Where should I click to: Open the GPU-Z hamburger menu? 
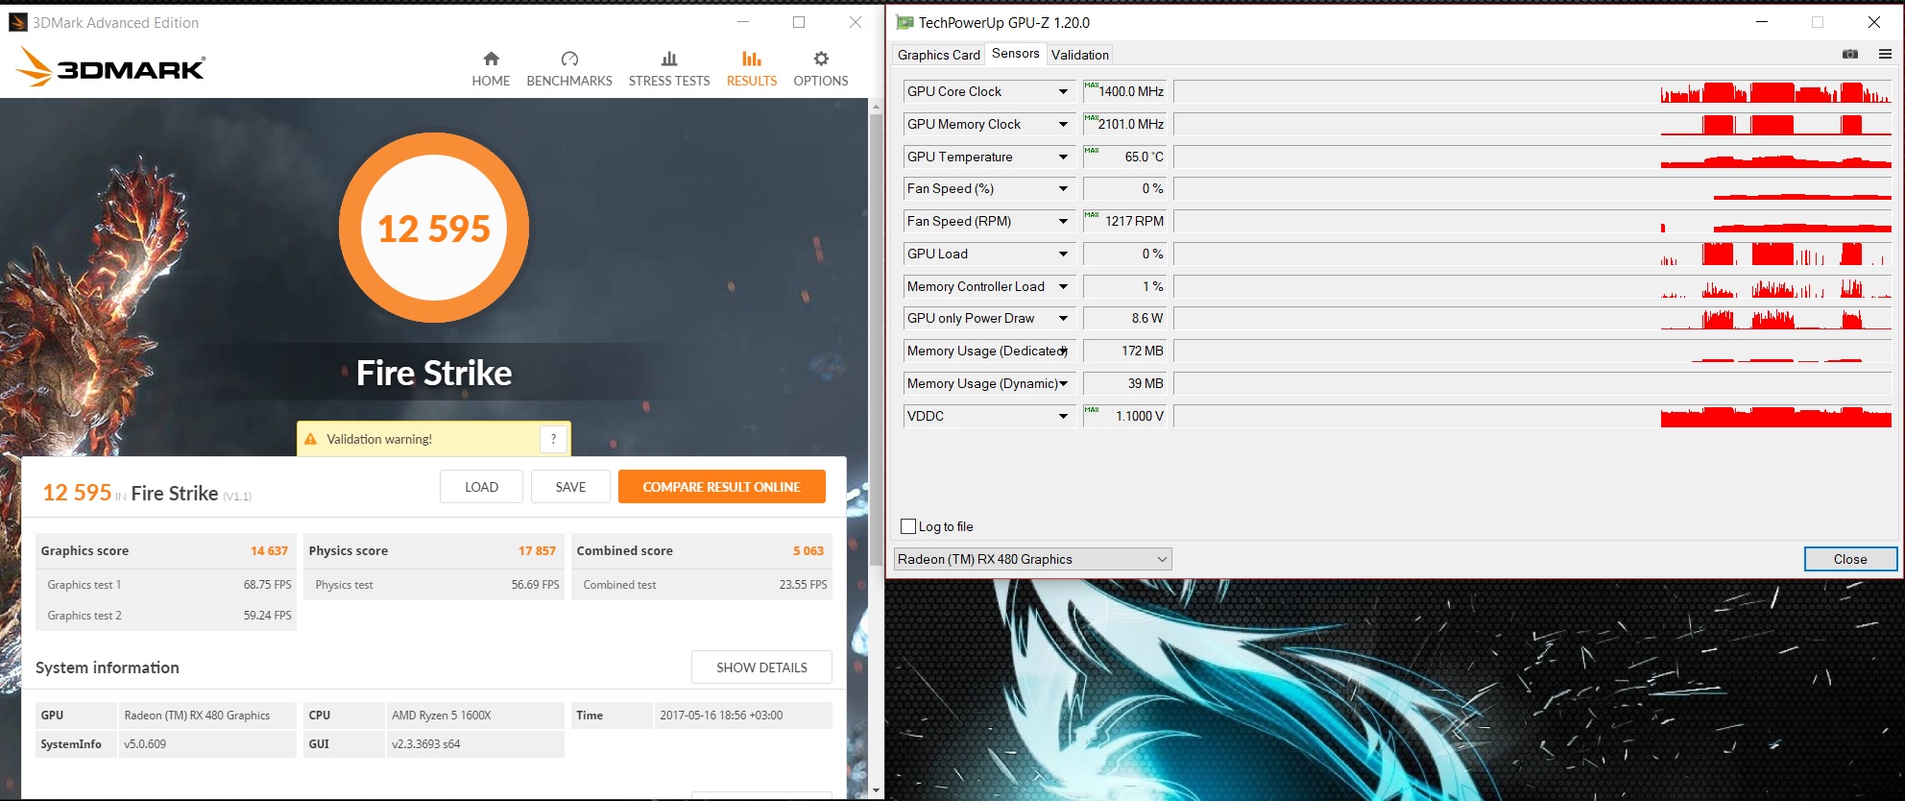1885,54
